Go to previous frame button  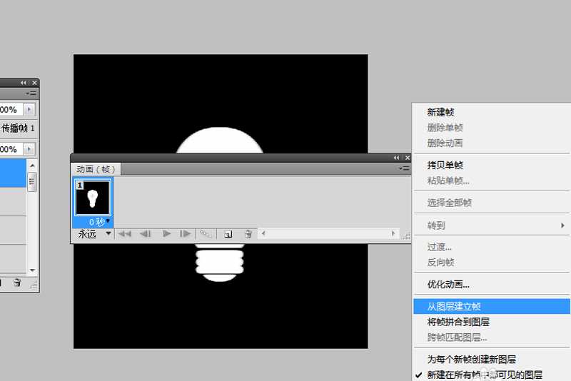pyautogui.click(x=145, y=233)
